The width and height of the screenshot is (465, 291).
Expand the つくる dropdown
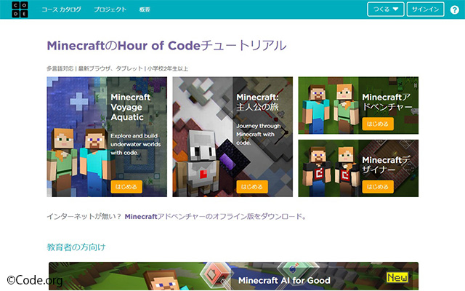pos(386,9)
